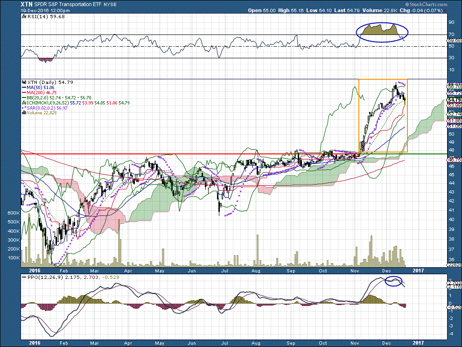Click the 44 price level on right axis
The height and width of the screenshot is (347, 462).
pos(451,183)
